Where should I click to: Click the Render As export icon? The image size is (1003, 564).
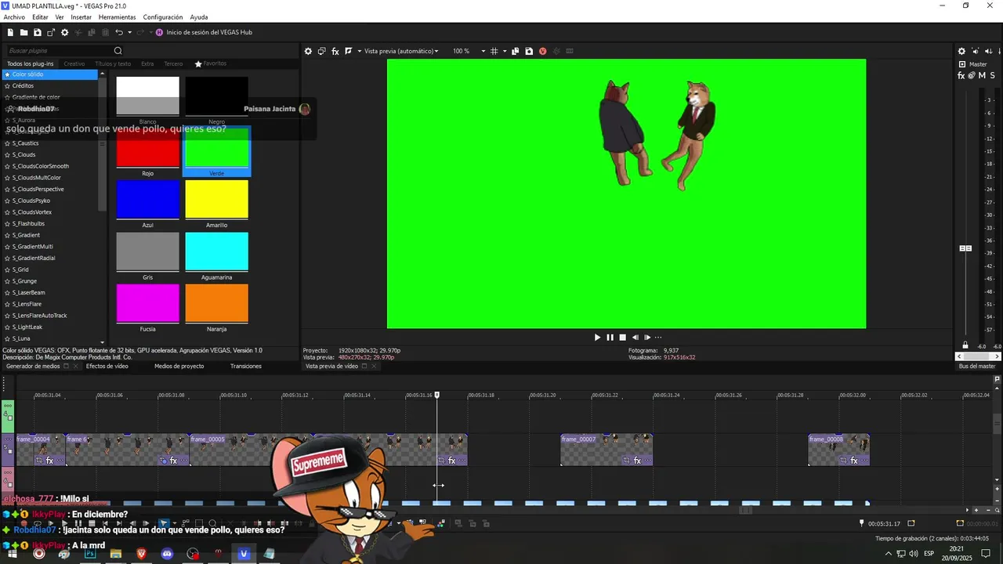(51, 32)
